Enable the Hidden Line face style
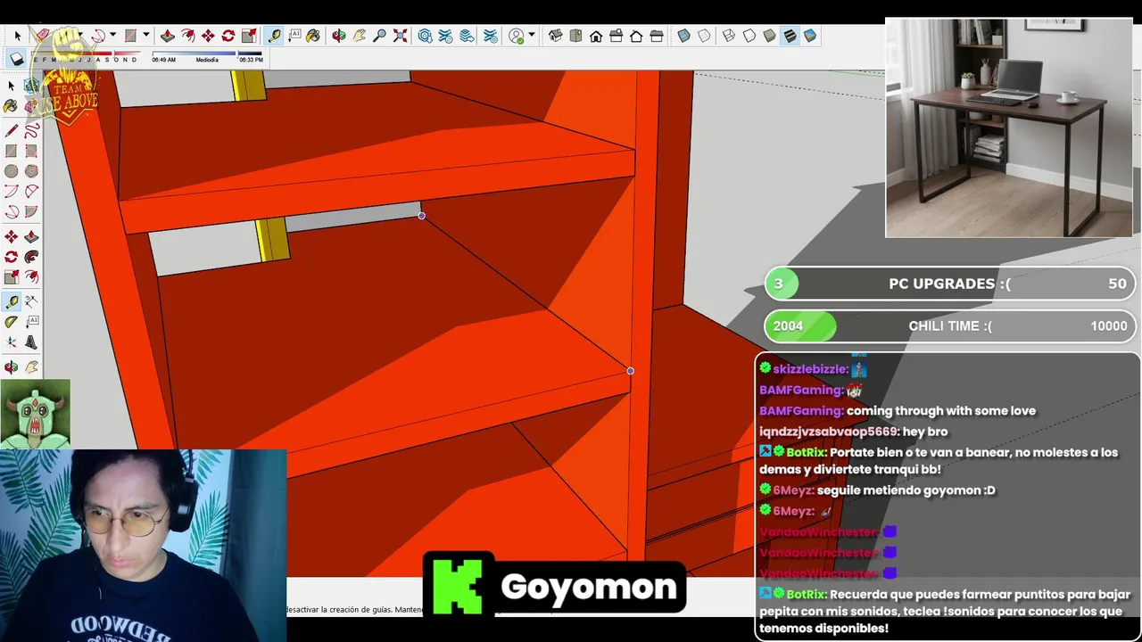Viewport: 1142px width, 642px height. pyautogui.click(x=749, y=36)
